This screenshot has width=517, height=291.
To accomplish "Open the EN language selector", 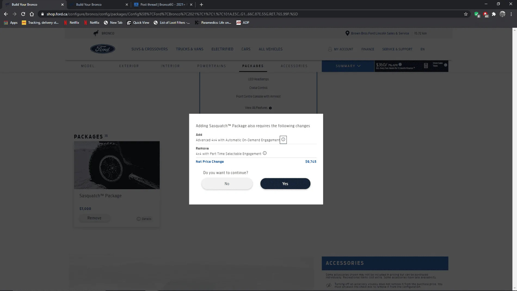I will 422,49.
